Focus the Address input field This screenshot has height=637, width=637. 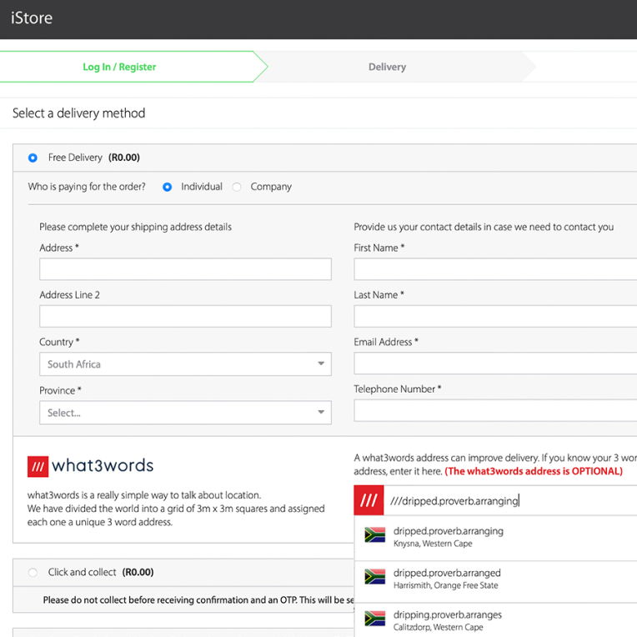(x=185, y=269)
